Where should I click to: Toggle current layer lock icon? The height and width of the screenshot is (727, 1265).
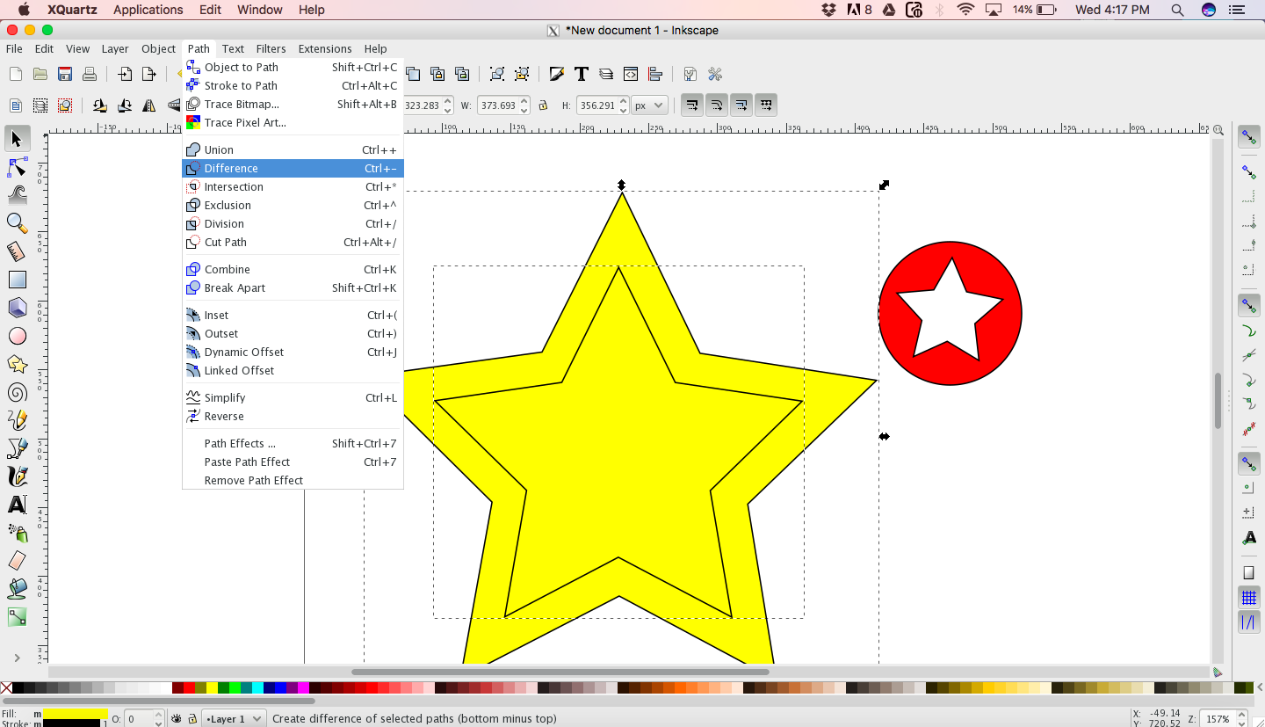click(x=192, y=718)
